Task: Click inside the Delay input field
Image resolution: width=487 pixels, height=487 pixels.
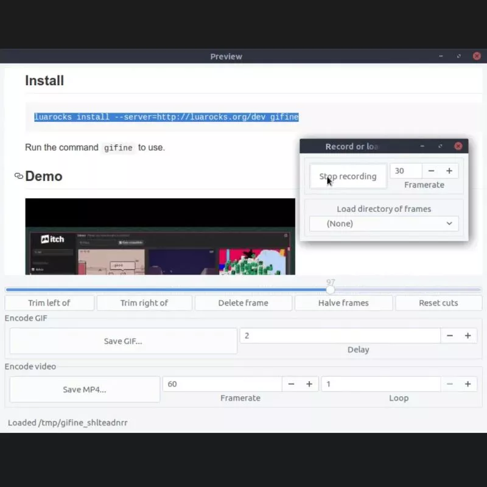Action: (x=335, y=335)
